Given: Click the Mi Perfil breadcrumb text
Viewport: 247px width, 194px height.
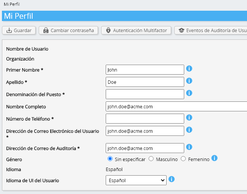Looking at the screenshot, I should click(12, 4).
